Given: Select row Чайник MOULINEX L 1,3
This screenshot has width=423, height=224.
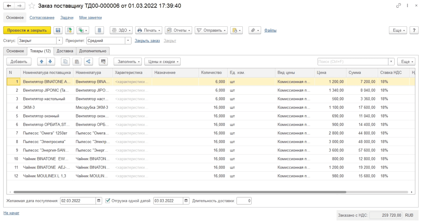Looking at the screenshot, I should tap(211, 176).
